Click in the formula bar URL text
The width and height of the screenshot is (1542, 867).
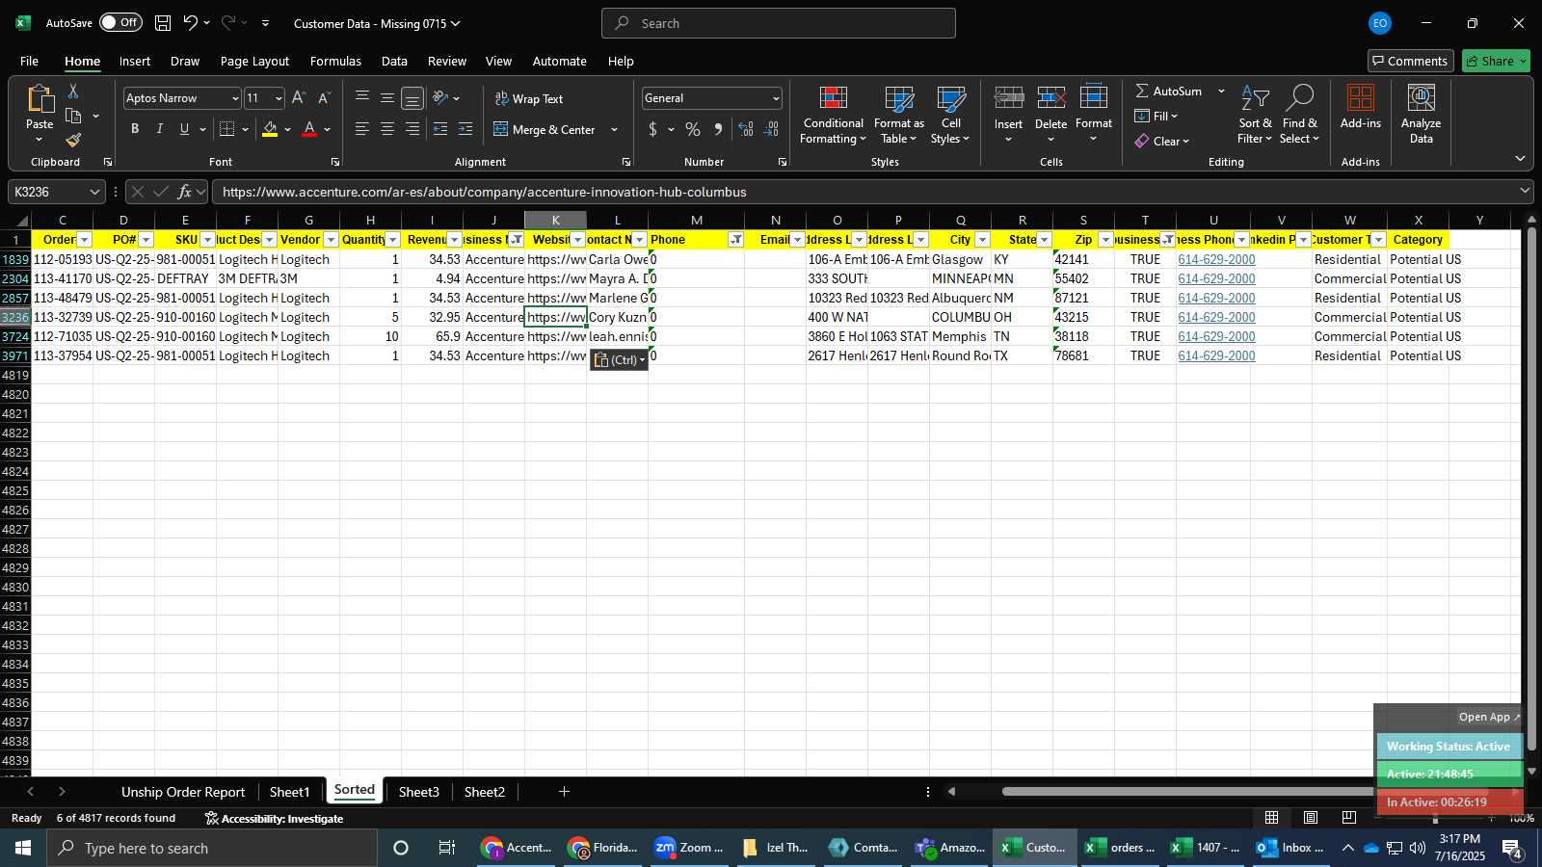(x=484, y=192)
